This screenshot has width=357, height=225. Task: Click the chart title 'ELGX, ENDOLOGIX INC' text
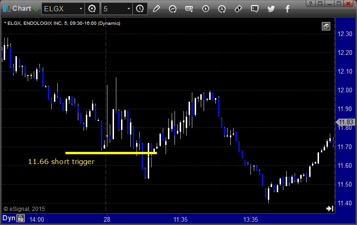(x=35, y=23)
